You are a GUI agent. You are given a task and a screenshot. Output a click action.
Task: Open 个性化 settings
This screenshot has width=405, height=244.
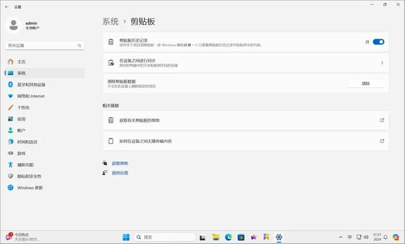tap(45, 107)
